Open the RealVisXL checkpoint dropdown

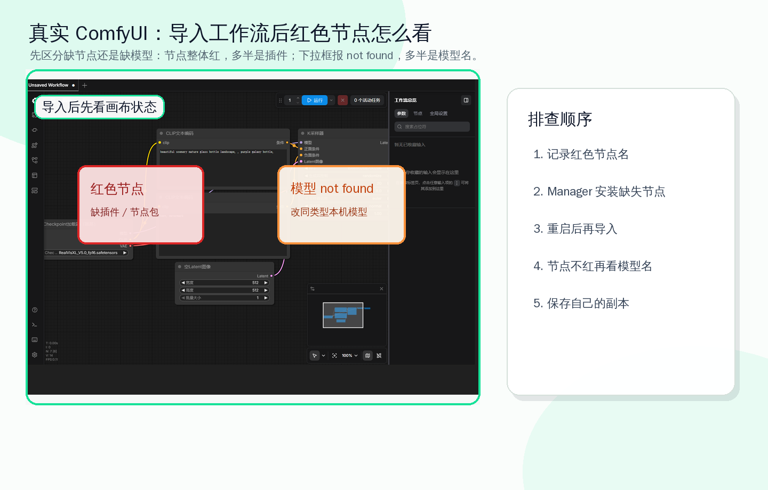point(86,253)
